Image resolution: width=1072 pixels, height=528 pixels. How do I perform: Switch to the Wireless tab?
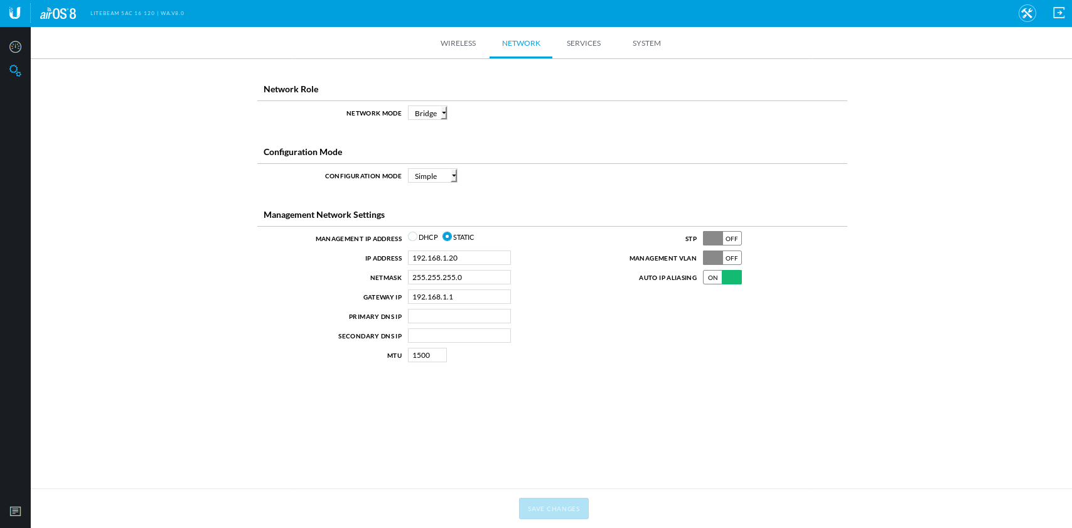[458, 43]
